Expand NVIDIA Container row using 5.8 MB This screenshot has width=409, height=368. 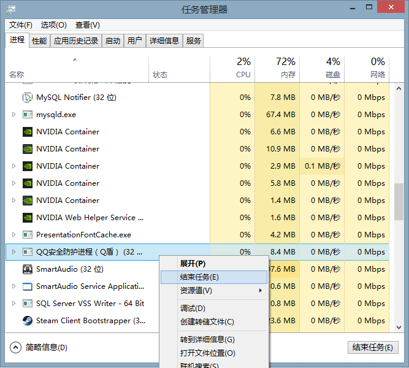[x=13, y=183]
